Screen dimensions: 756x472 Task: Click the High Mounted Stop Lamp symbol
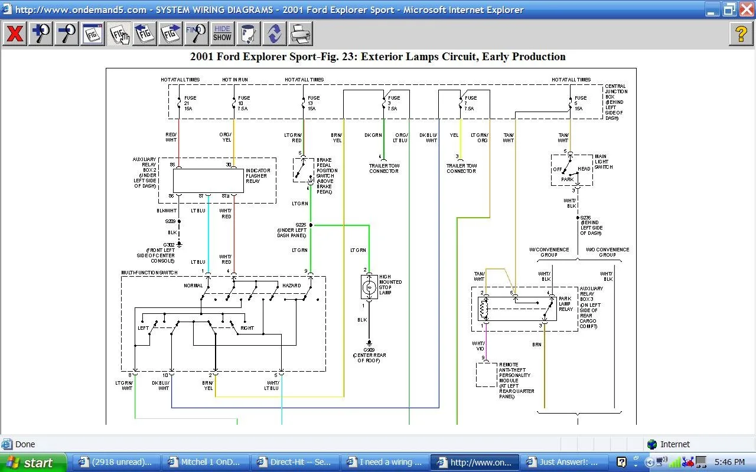(369, 287)
